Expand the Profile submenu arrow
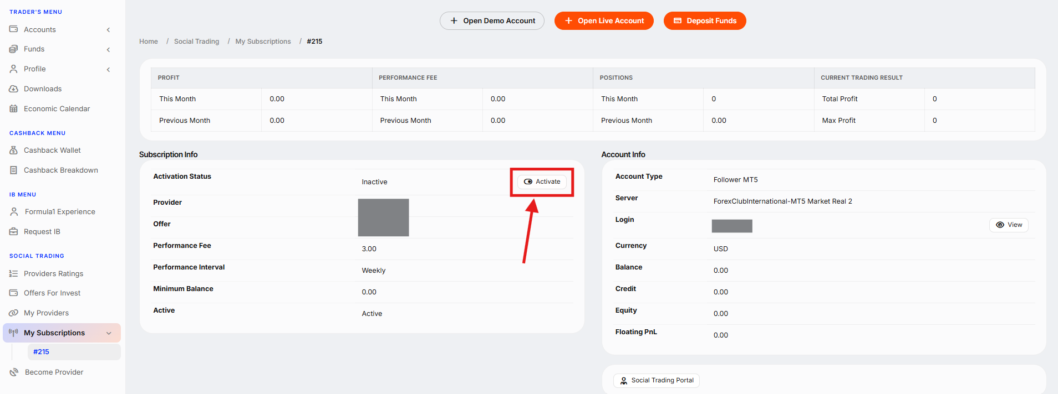This screenshot has width=1058, height=394. click(109, 69)
